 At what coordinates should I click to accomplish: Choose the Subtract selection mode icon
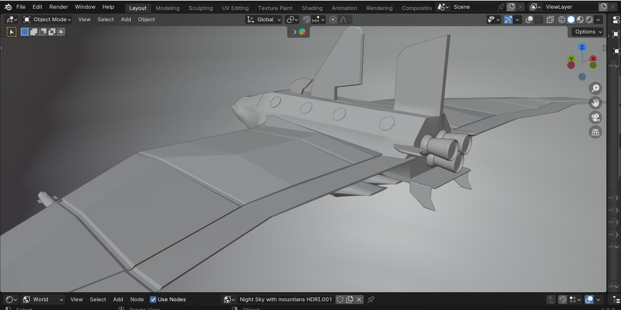tap(43, 32)
